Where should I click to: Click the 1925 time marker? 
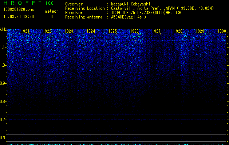coord(112,31)
